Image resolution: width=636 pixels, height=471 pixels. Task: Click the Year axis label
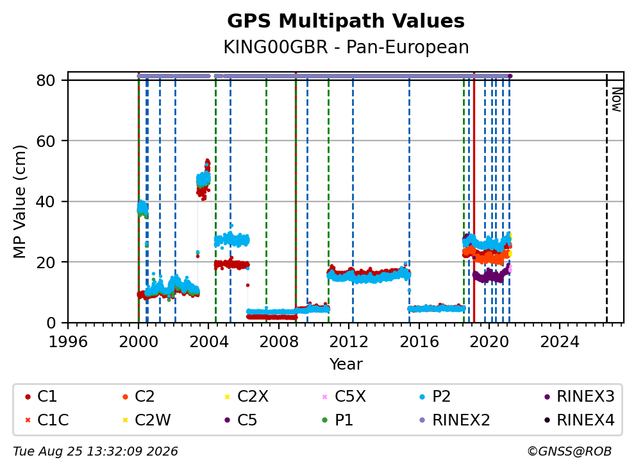pyautogui.click(x=346, y=364)
